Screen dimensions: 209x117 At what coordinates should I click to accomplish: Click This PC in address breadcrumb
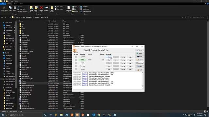18,17
